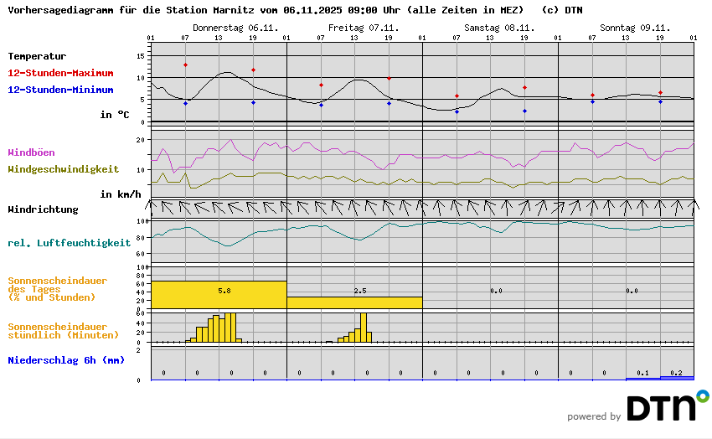Click Thursday's 19:00 blue minimum temperature marker

(x=253, y=102)
